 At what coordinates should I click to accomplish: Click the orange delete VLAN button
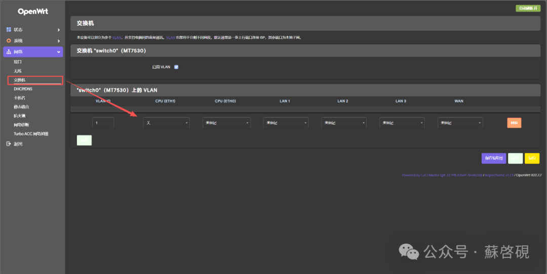click(514, 123)
